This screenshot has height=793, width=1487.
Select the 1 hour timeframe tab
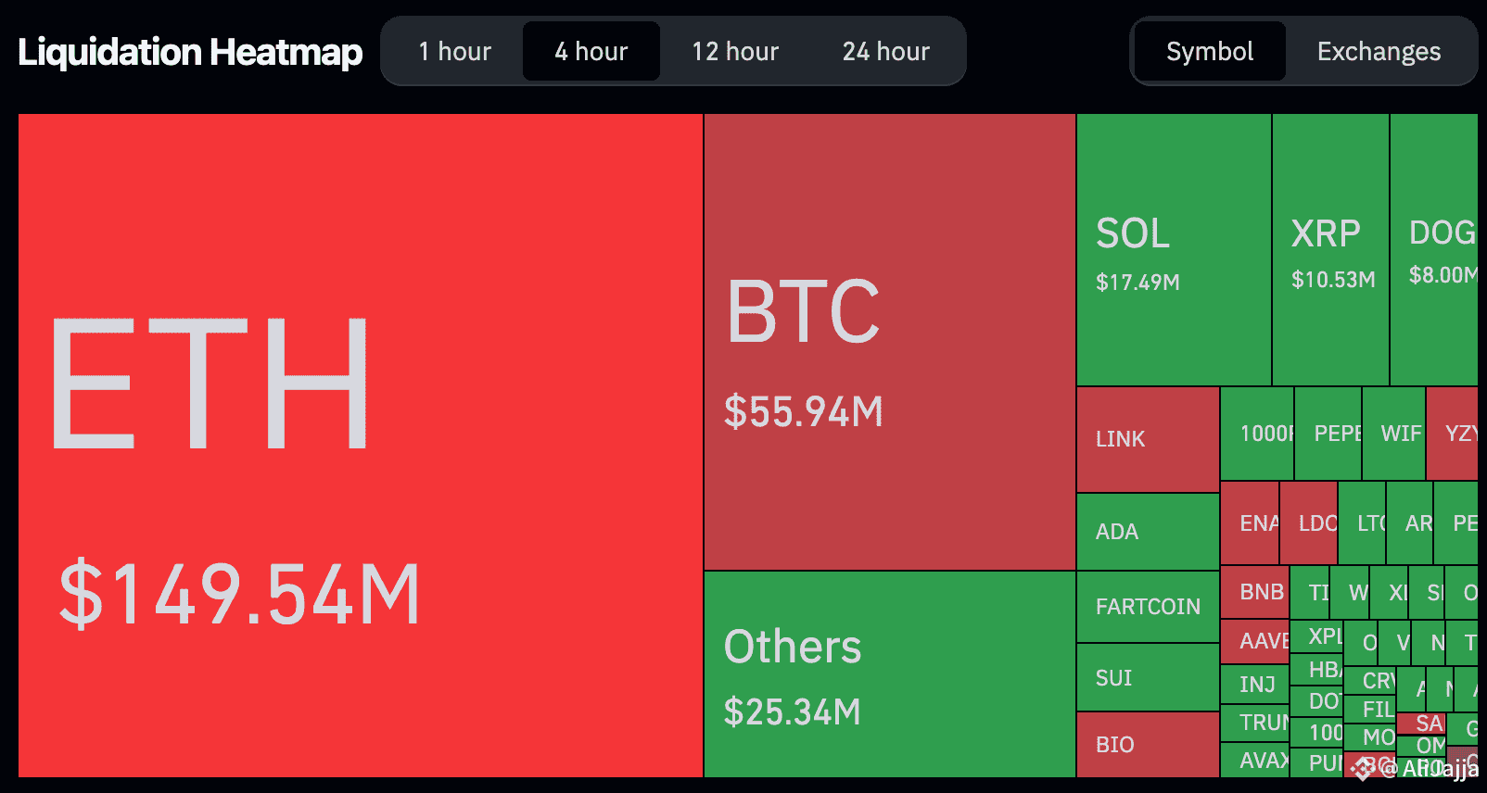pos(454,52)
